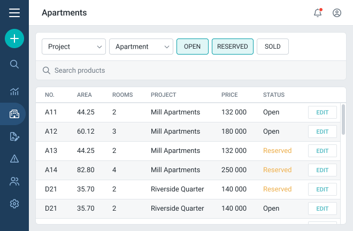Click the table's vertical scrollbar thumb
The width and height of the screenshot is (353, 231).
(x=343, y=120)
